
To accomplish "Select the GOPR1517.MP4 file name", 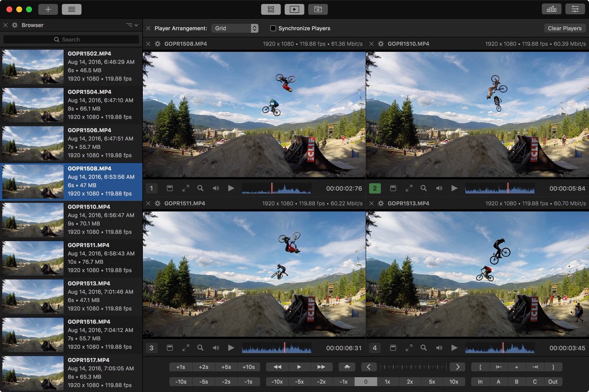I will point(89,360).
